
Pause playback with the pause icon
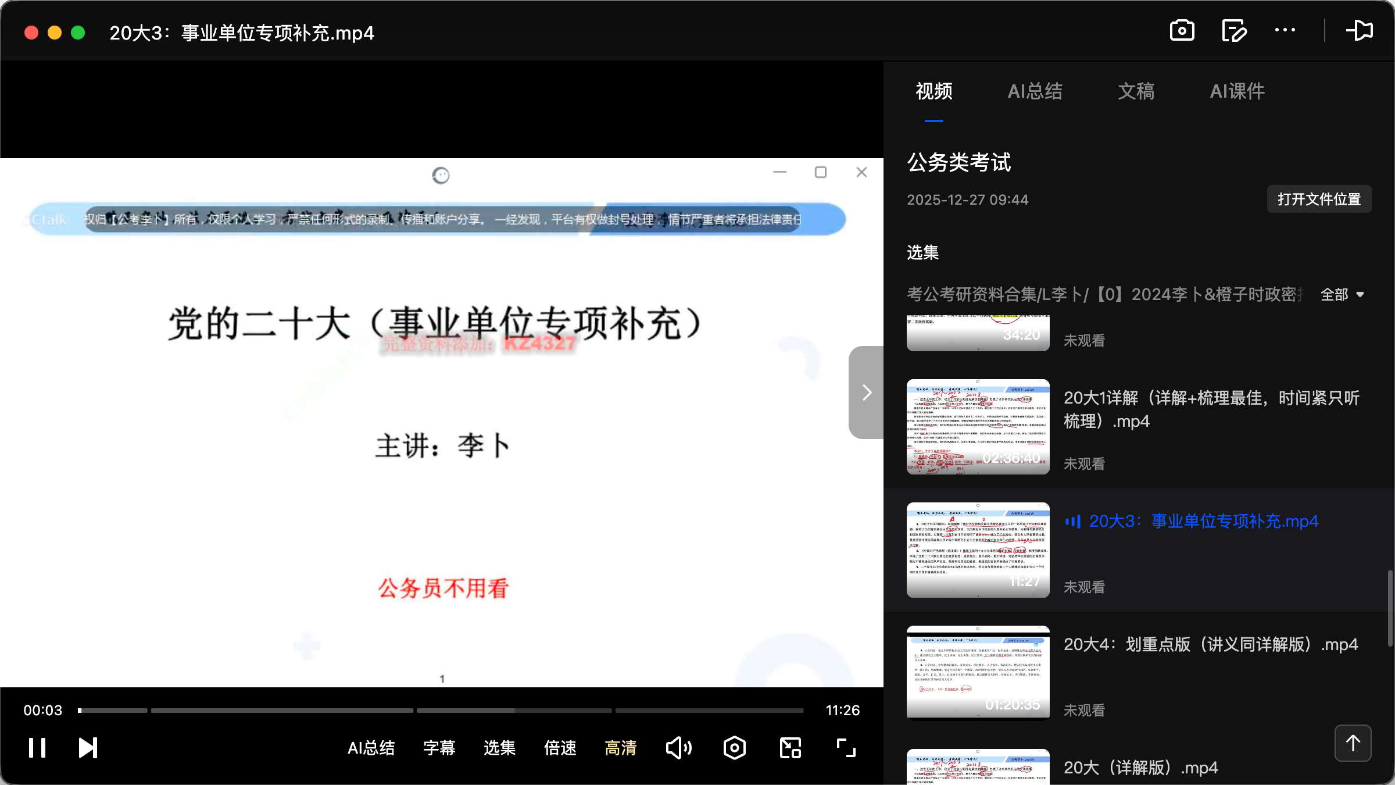37,747
